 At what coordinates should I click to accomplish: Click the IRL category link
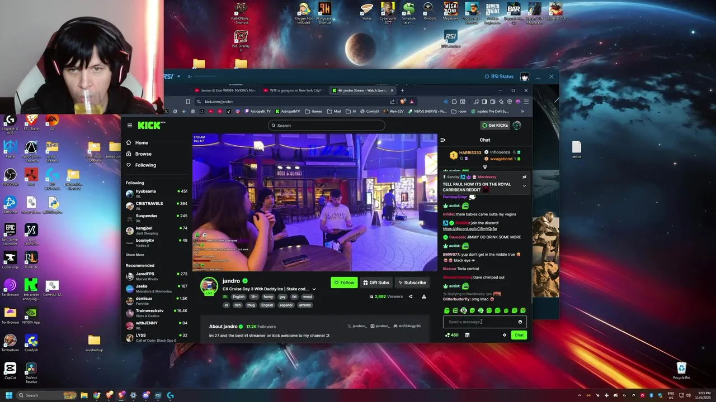click(225, 297)
